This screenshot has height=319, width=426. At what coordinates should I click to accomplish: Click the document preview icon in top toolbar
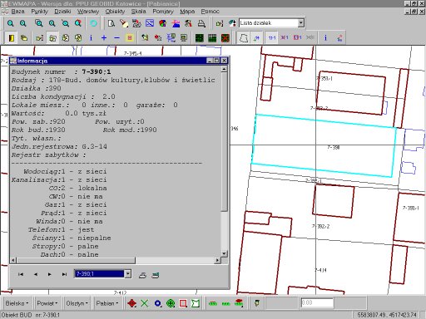(111, 23)
